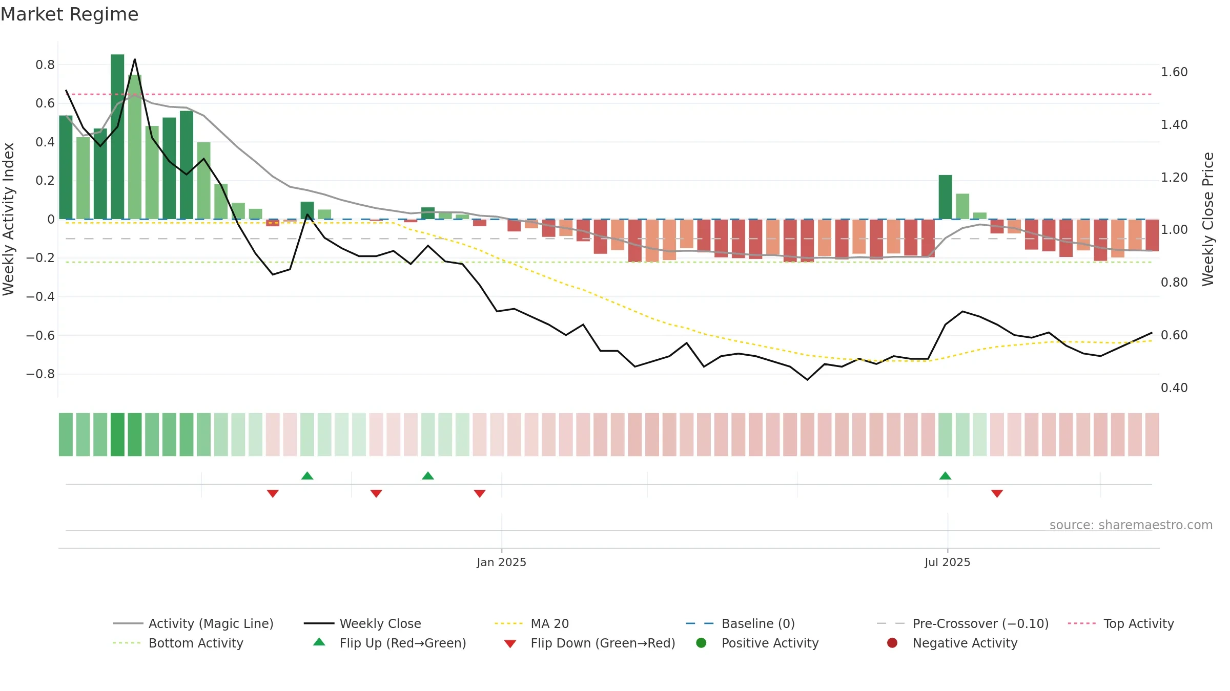The height and width of the screenshot is (691, 1230).
Task: Click the flip-up triangle near Jul 2025
Action: (945, 476)
